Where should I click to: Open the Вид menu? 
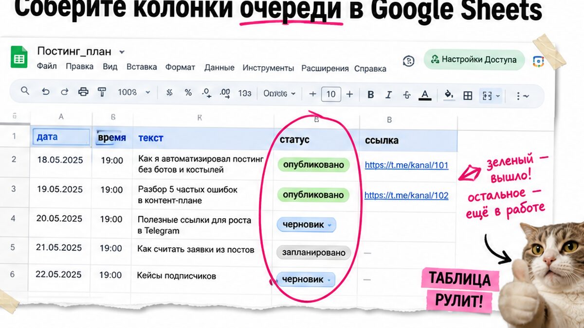[110, 67]
